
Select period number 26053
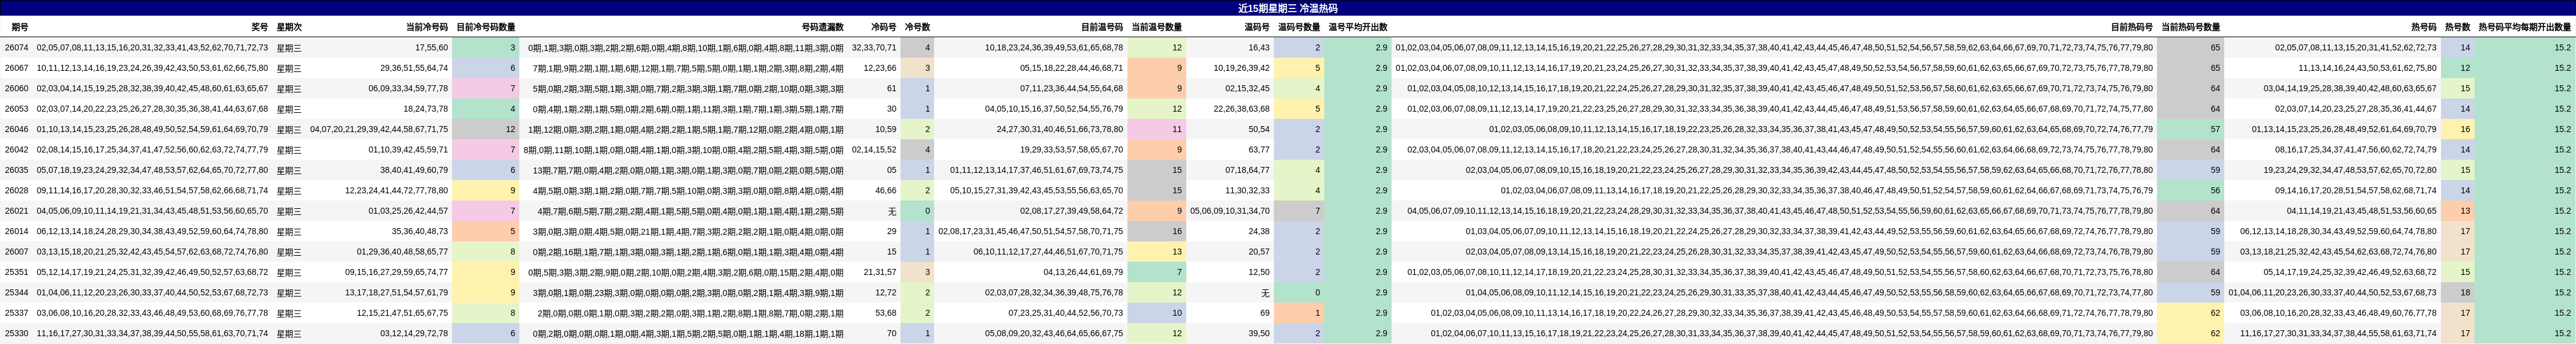(x=17, y=109)
